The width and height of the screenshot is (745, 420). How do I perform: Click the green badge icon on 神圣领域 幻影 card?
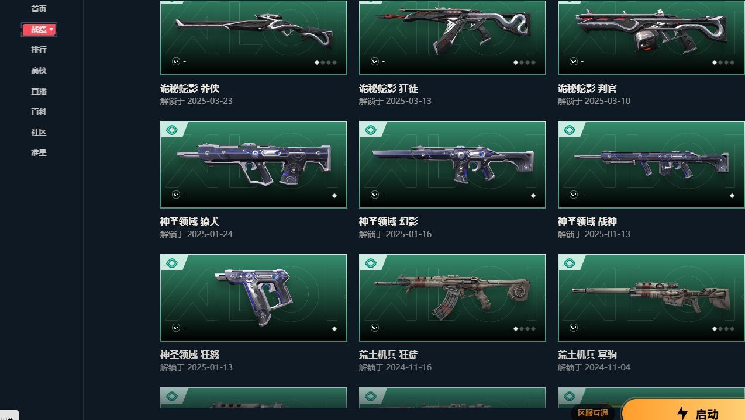371,130
